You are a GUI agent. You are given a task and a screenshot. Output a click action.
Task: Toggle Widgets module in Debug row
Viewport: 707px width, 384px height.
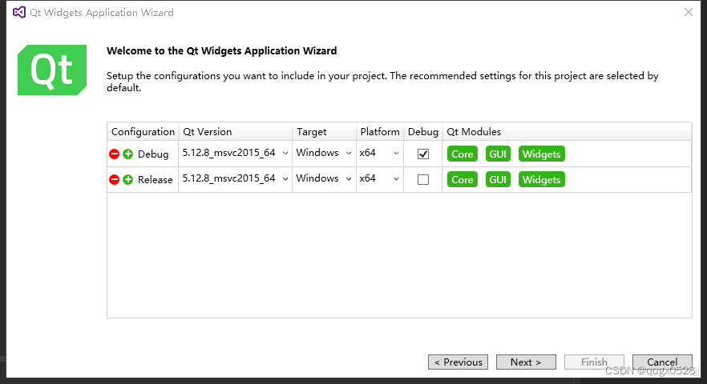tap(542, 154)
